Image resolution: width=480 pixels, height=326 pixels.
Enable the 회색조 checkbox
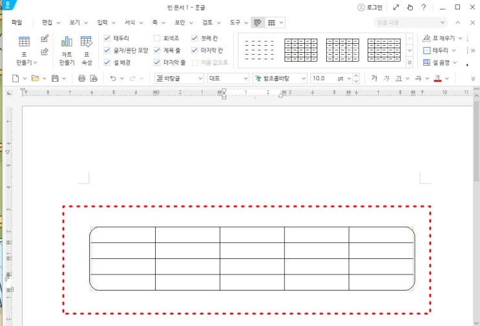157,38
